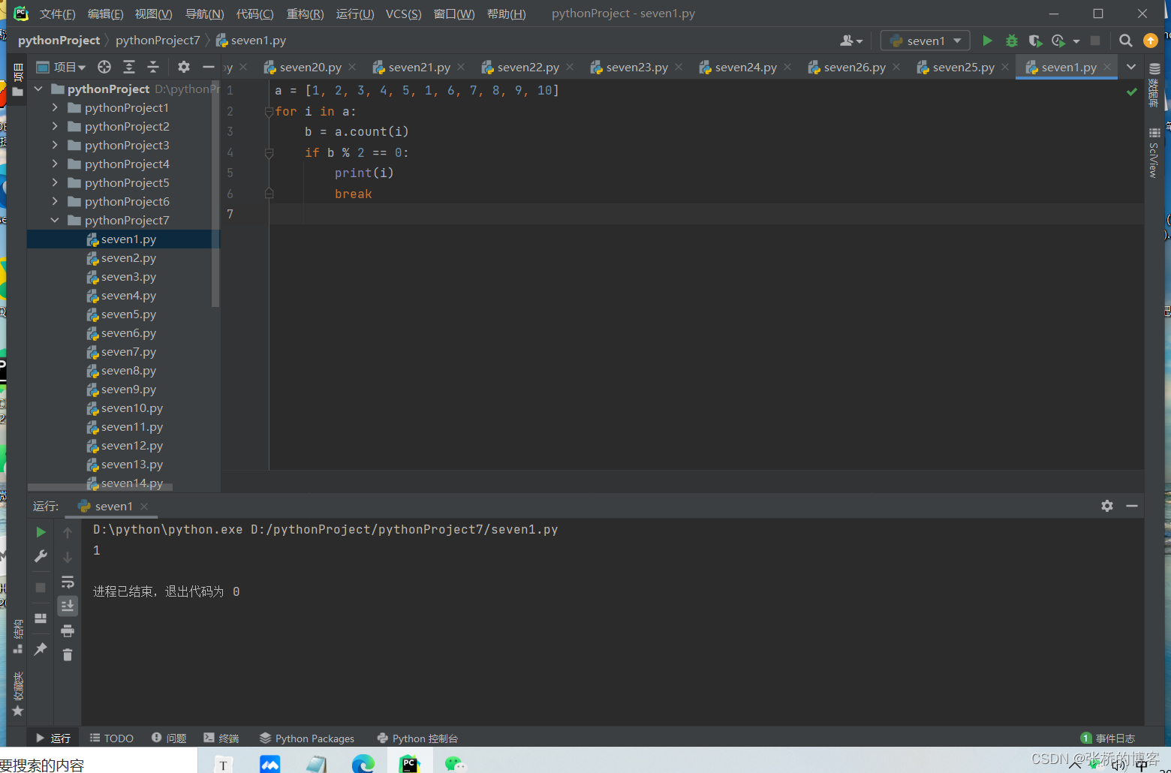
Task: Open Search Everywhere magnifier icon
Action: pyautogui.click(x=1125, y=41)
